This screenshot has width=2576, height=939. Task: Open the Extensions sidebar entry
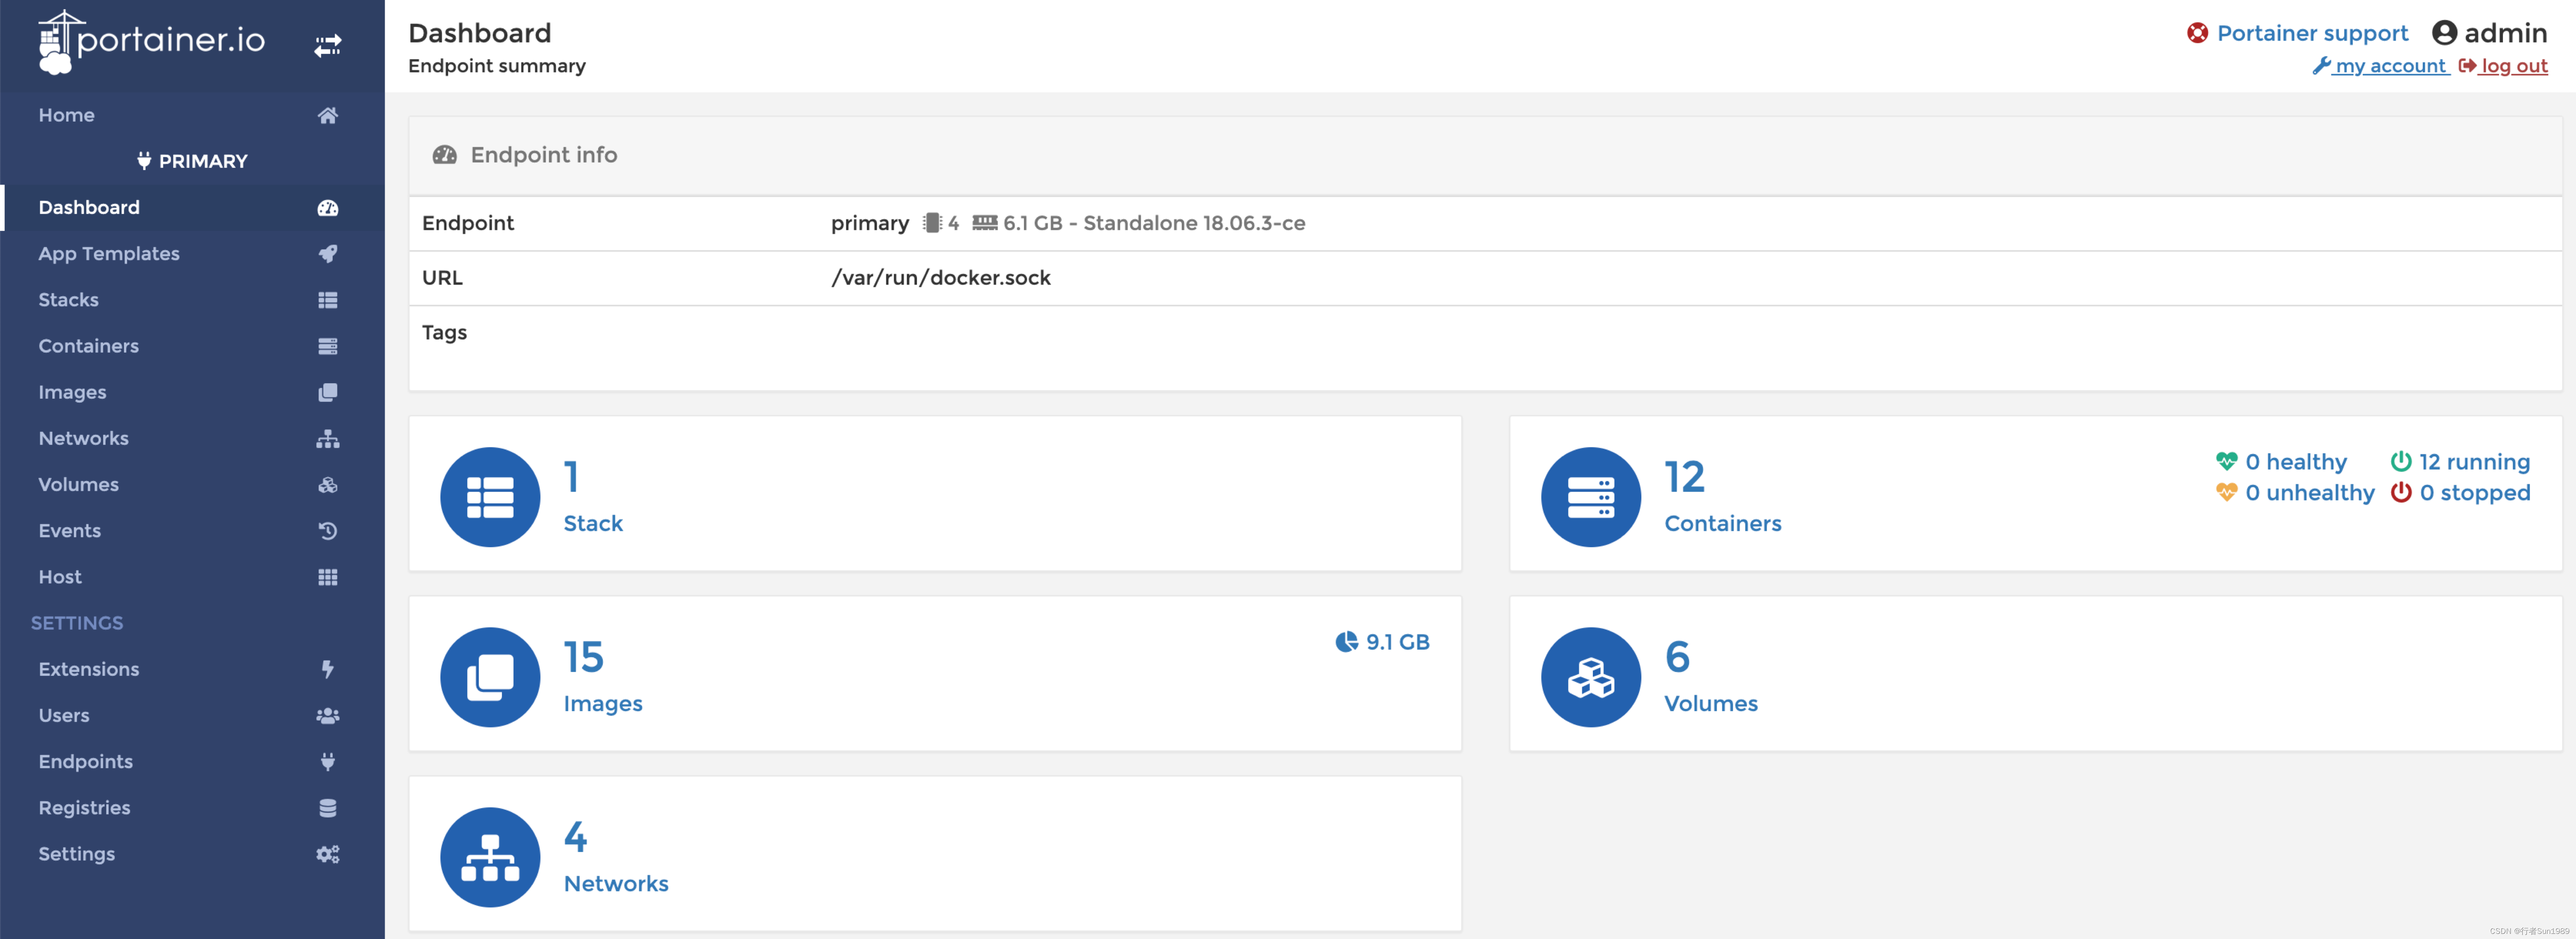point(88,669)
